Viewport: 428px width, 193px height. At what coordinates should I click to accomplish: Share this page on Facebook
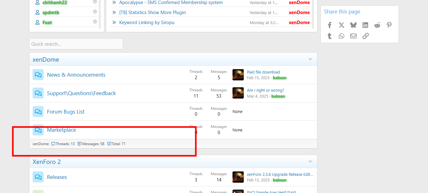click(x=330, y=25)
